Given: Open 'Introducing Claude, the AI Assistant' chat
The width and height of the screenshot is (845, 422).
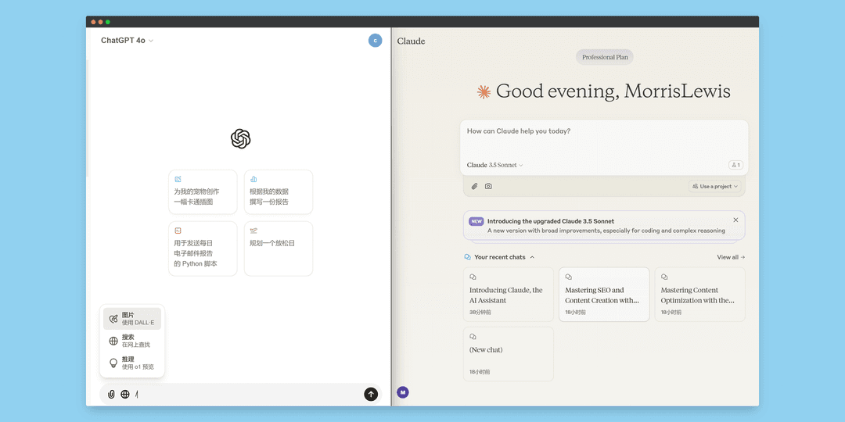Looking at the screenshot, I should [x=509, y=295].
